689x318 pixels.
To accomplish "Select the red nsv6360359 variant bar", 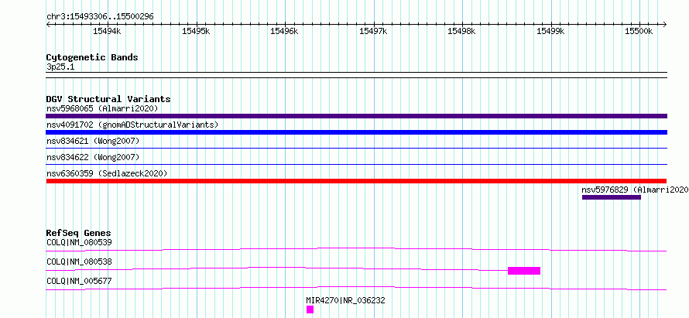I will tap(356, 181).
